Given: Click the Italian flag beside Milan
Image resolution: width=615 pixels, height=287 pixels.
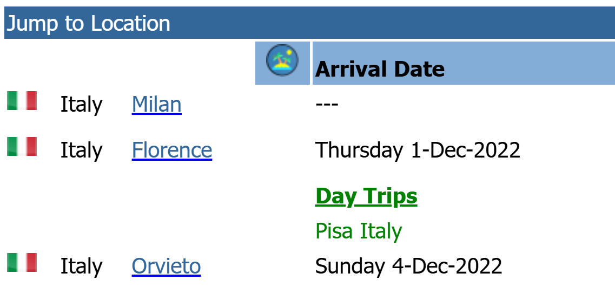Looking at the screenshot, I should point(22,101).
